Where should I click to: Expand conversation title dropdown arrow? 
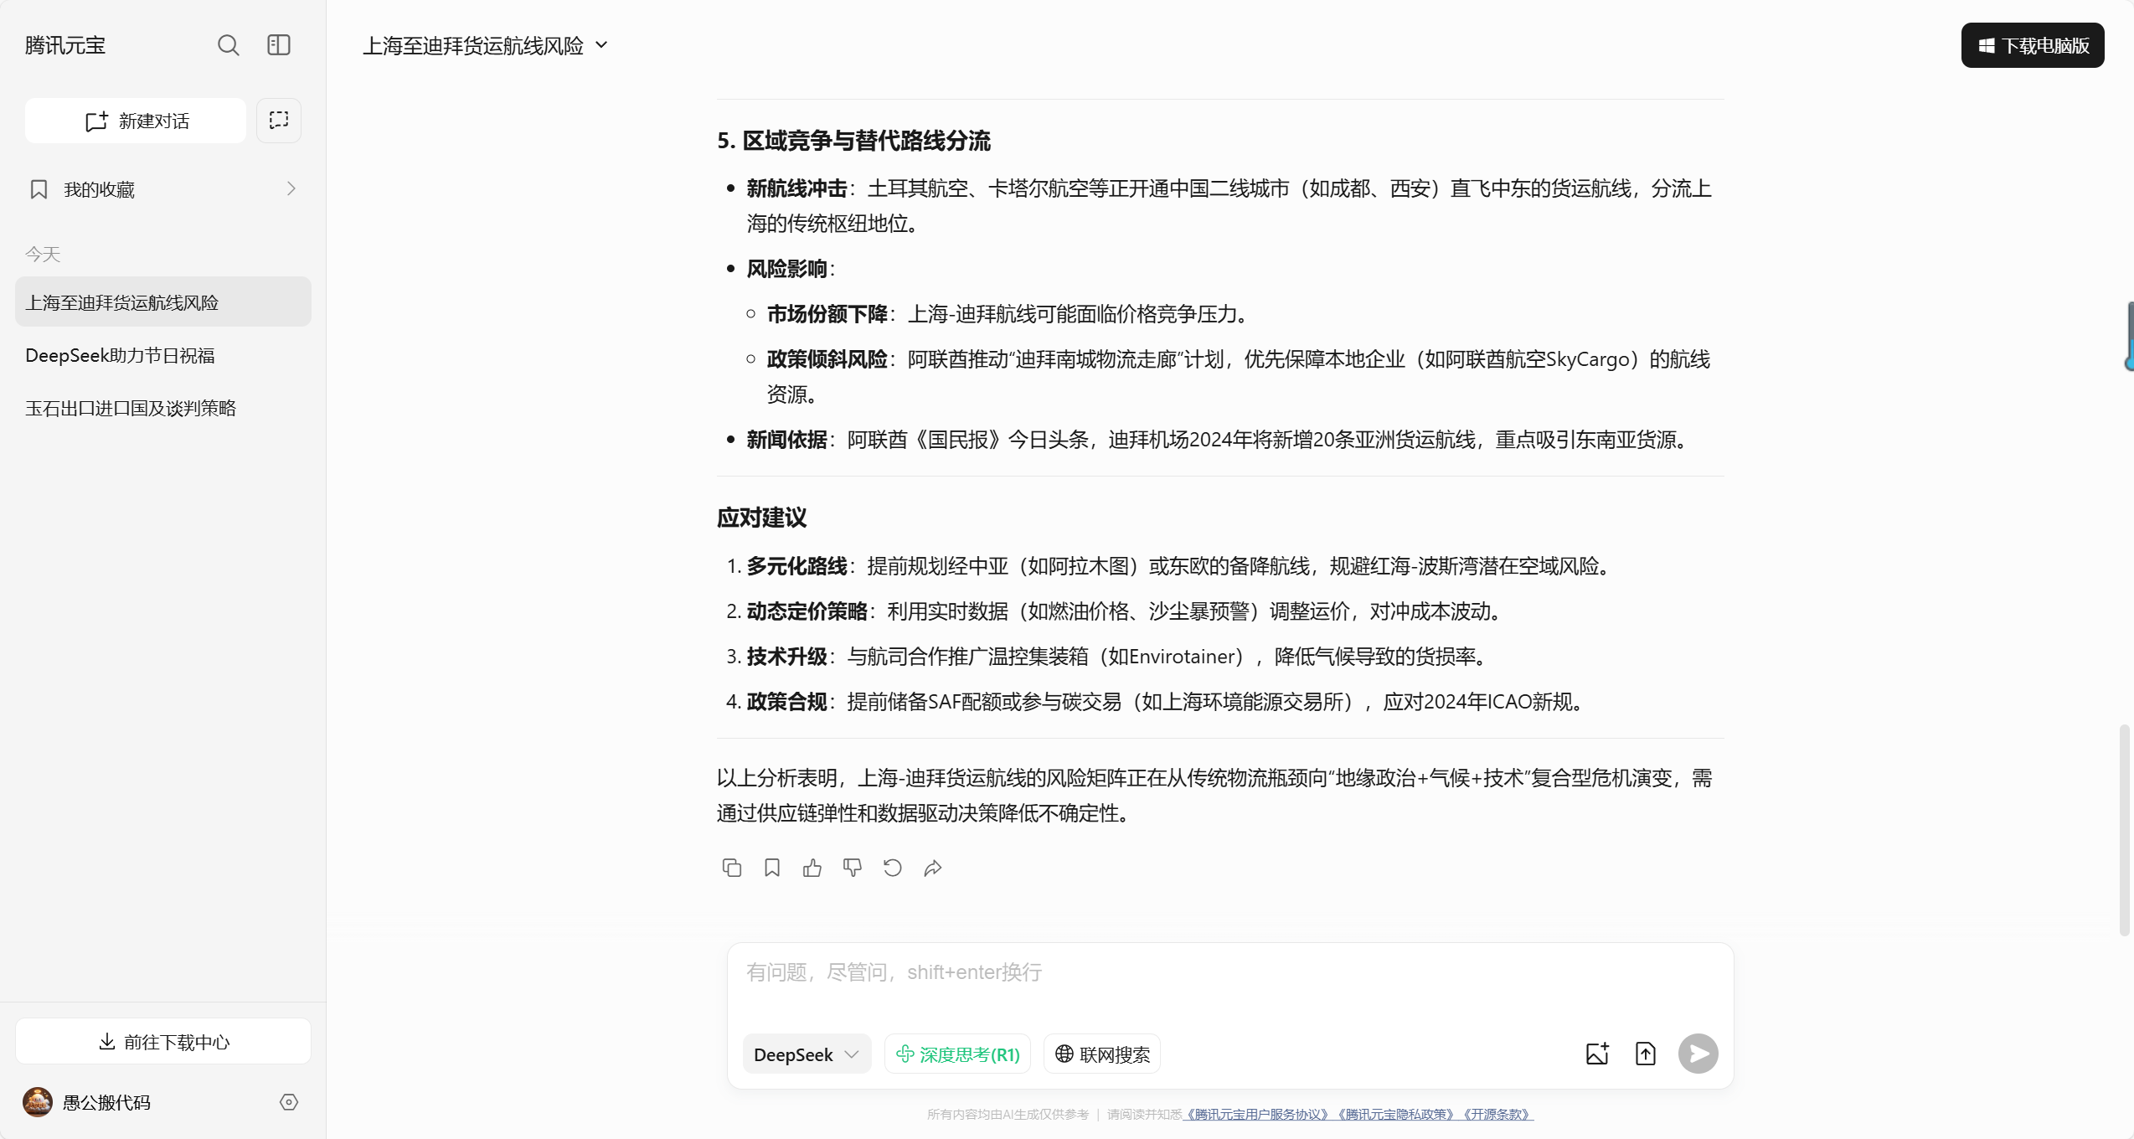(x=601, y=45)
